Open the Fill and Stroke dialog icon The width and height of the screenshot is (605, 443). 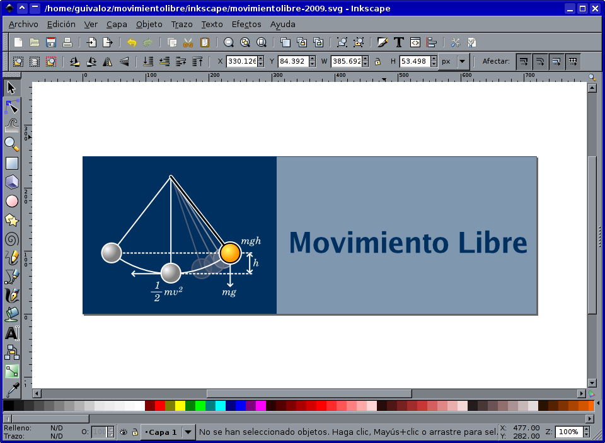[x=382, y=42]
